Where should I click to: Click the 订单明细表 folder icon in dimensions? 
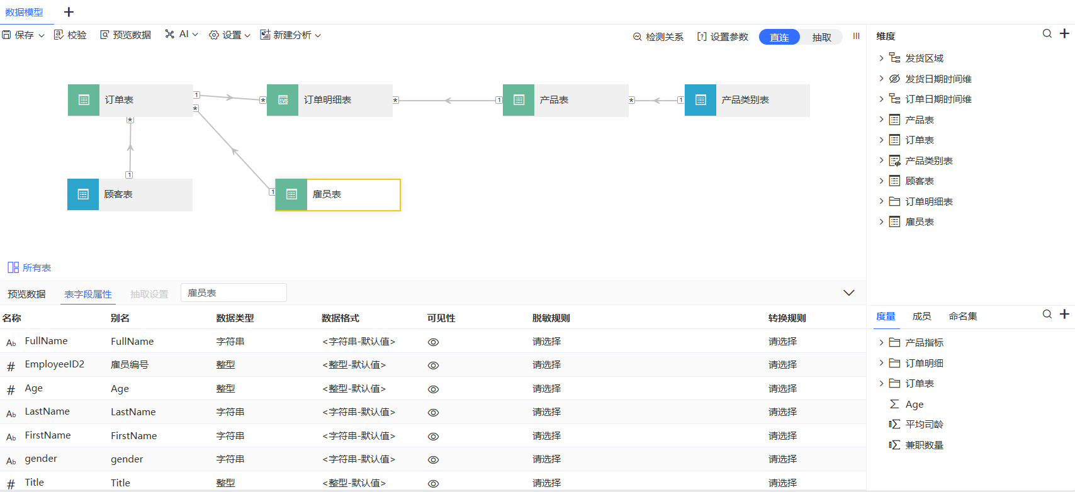[x=894, y=201]
